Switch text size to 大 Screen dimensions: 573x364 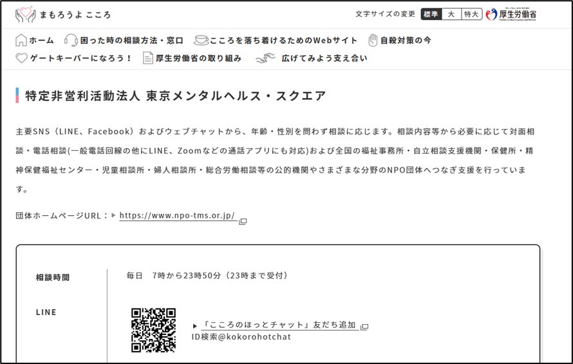click(x=451, y=14)
